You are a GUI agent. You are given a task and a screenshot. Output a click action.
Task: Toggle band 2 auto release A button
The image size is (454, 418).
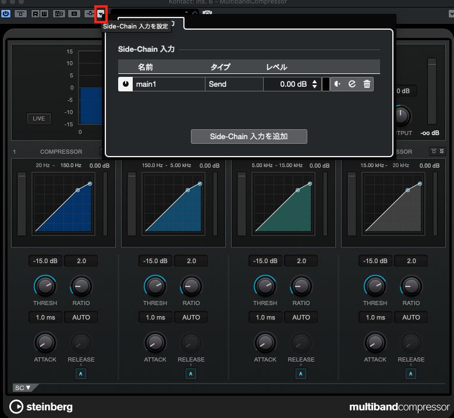tap(191, 374)
